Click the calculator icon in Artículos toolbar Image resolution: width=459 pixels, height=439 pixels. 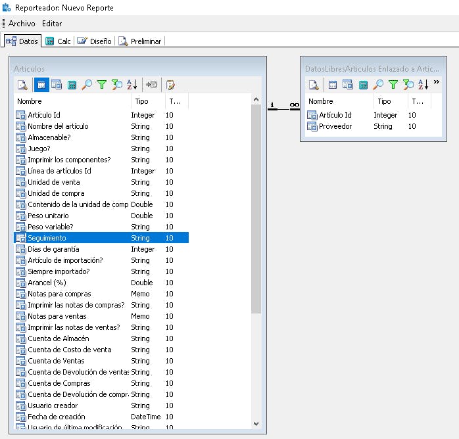(x=72, y=85)
